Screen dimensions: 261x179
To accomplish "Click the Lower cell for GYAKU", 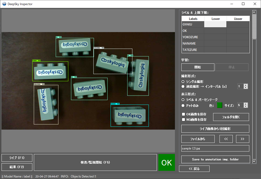I will click(215, 24).
